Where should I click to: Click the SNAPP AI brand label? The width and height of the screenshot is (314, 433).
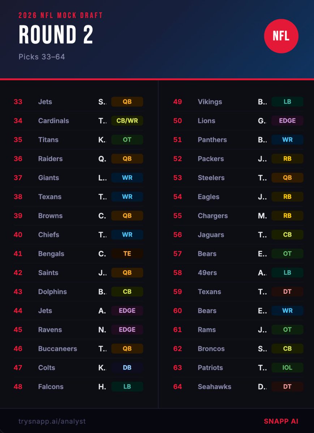pyautogui.click(x=281, y=421)
